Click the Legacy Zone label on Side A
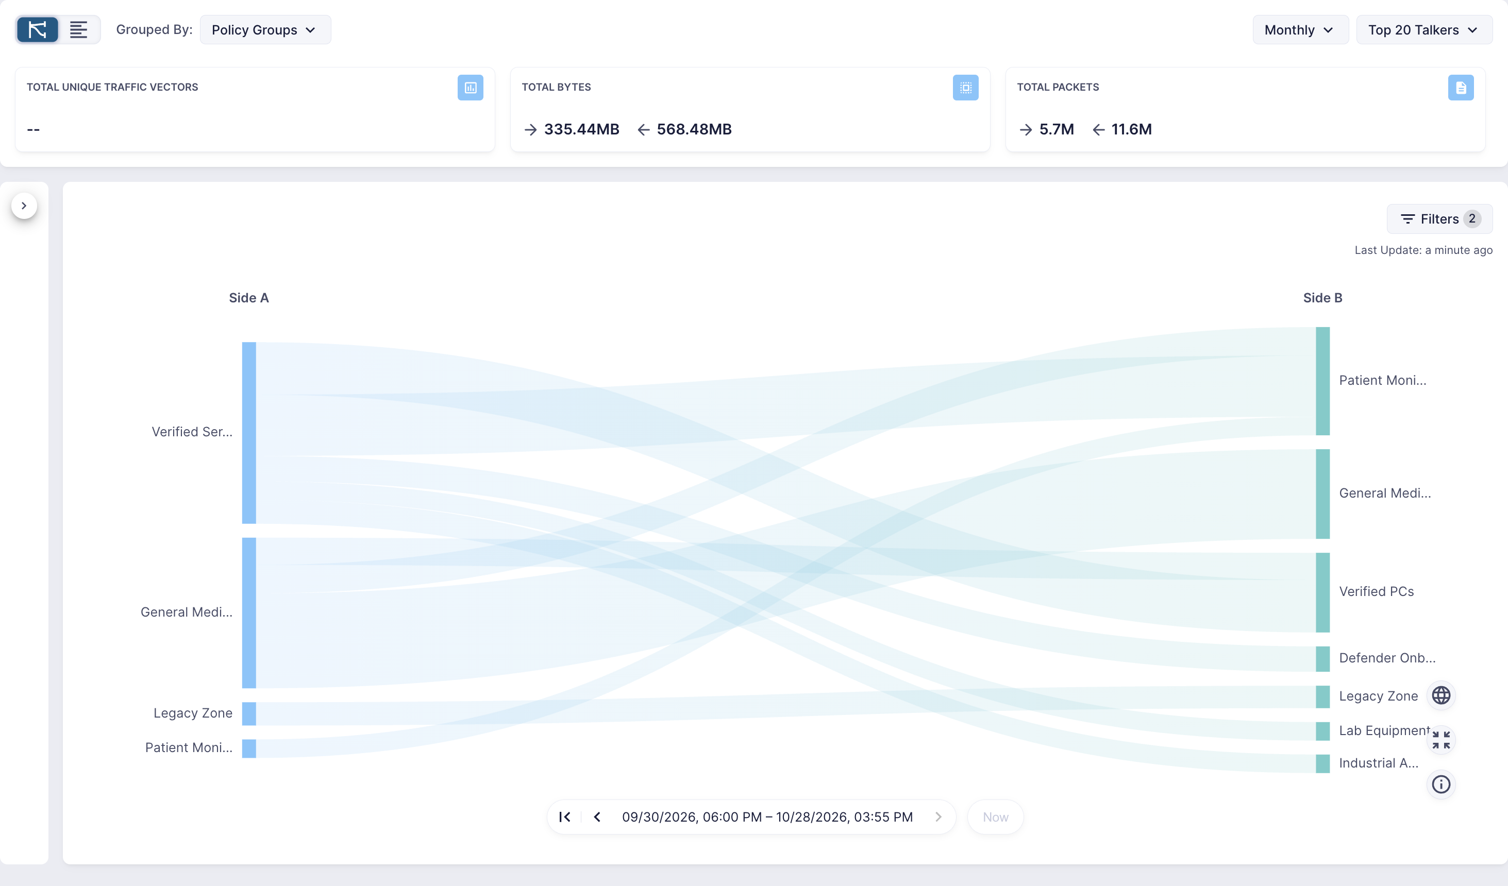This screenshot has width=1508, height=886. (x=193, y=713)
